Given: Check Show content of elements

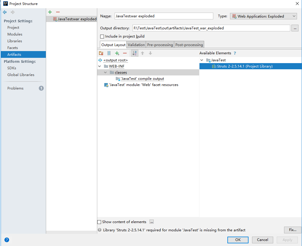Looking at the screenshot, I should click(99, 222).
